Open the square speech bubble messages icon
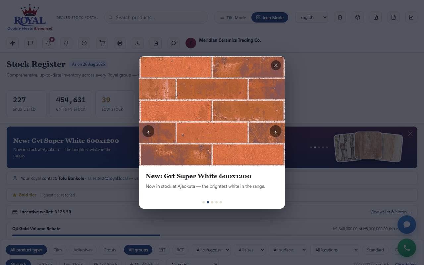The width and height of the screenshot is (424, 265). [x=30, y=43]
